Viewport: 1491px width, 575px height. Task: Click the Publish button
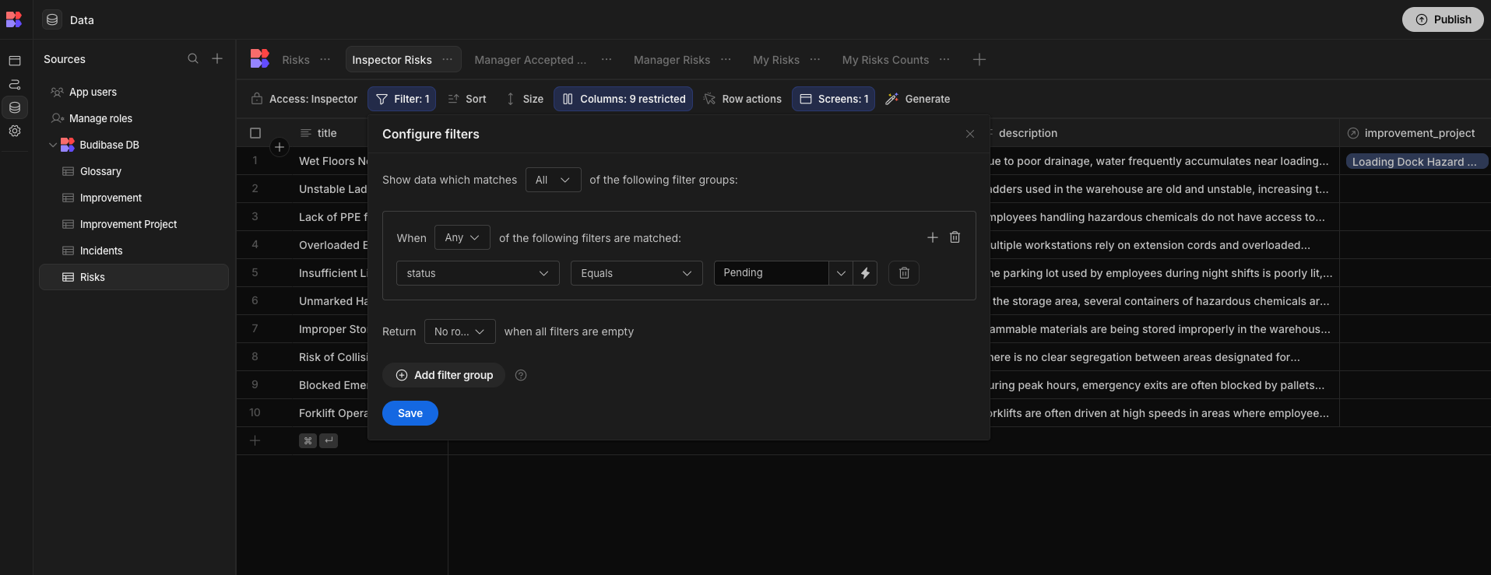[x=1443, y=19]
